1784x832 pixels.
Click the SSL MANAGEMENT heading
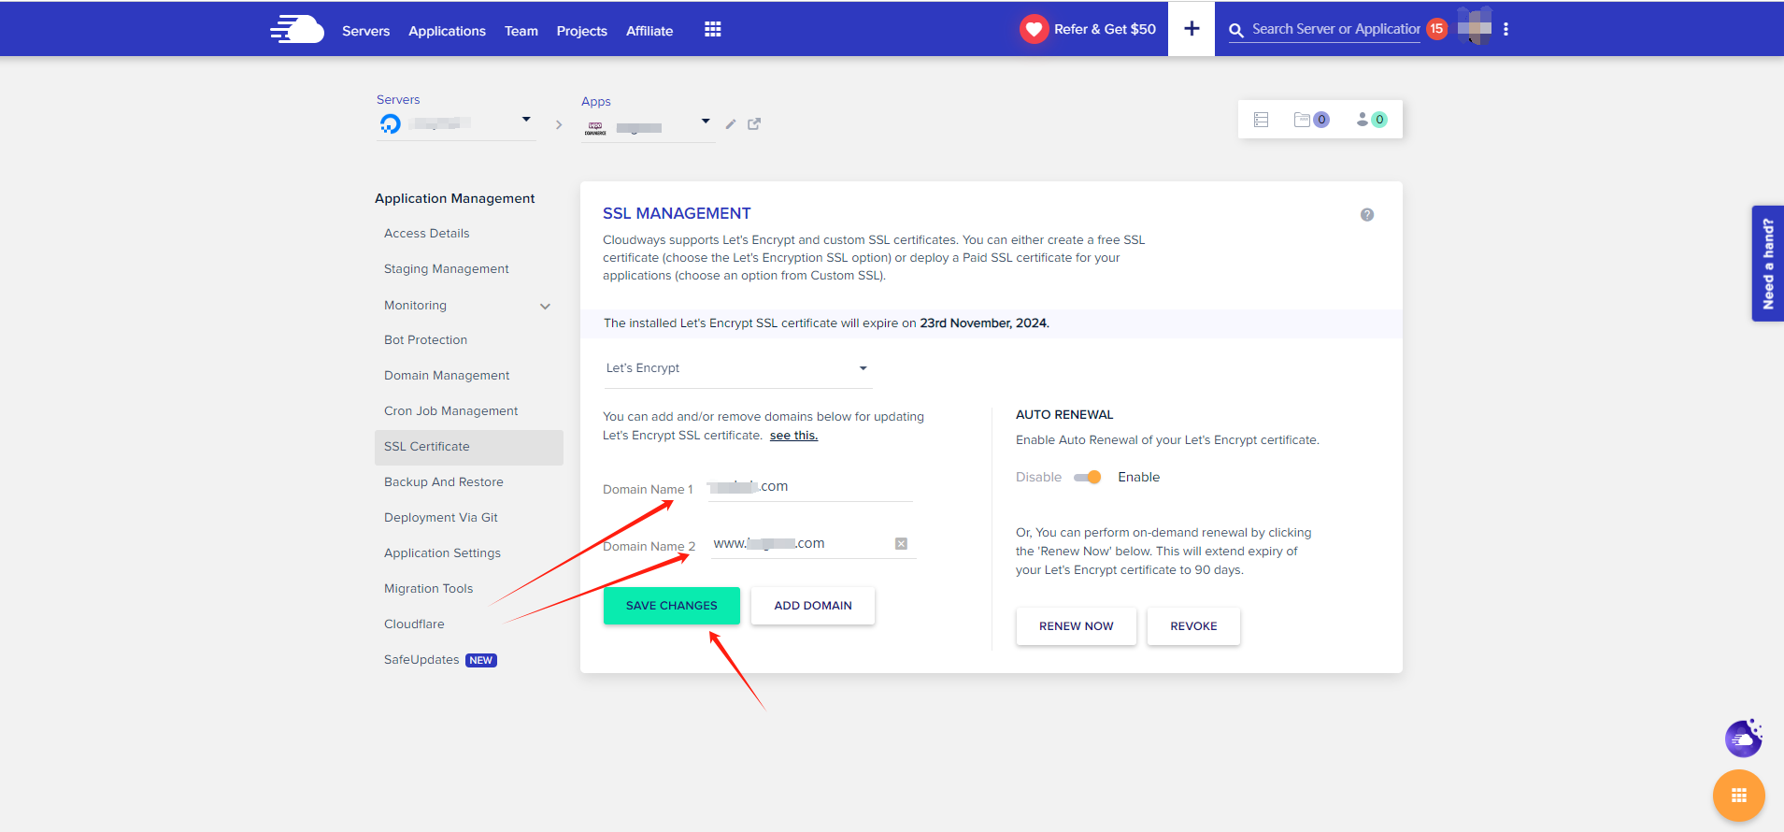(677, 213)
